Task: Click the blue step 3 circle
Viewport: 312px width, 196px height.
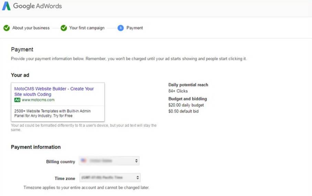Action: (120, 28)
